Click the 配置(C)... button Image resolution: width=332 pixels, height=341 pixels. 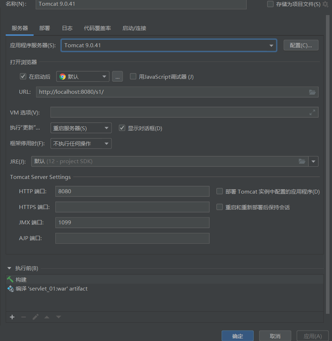pyautogui.click(x=301, y=45)
